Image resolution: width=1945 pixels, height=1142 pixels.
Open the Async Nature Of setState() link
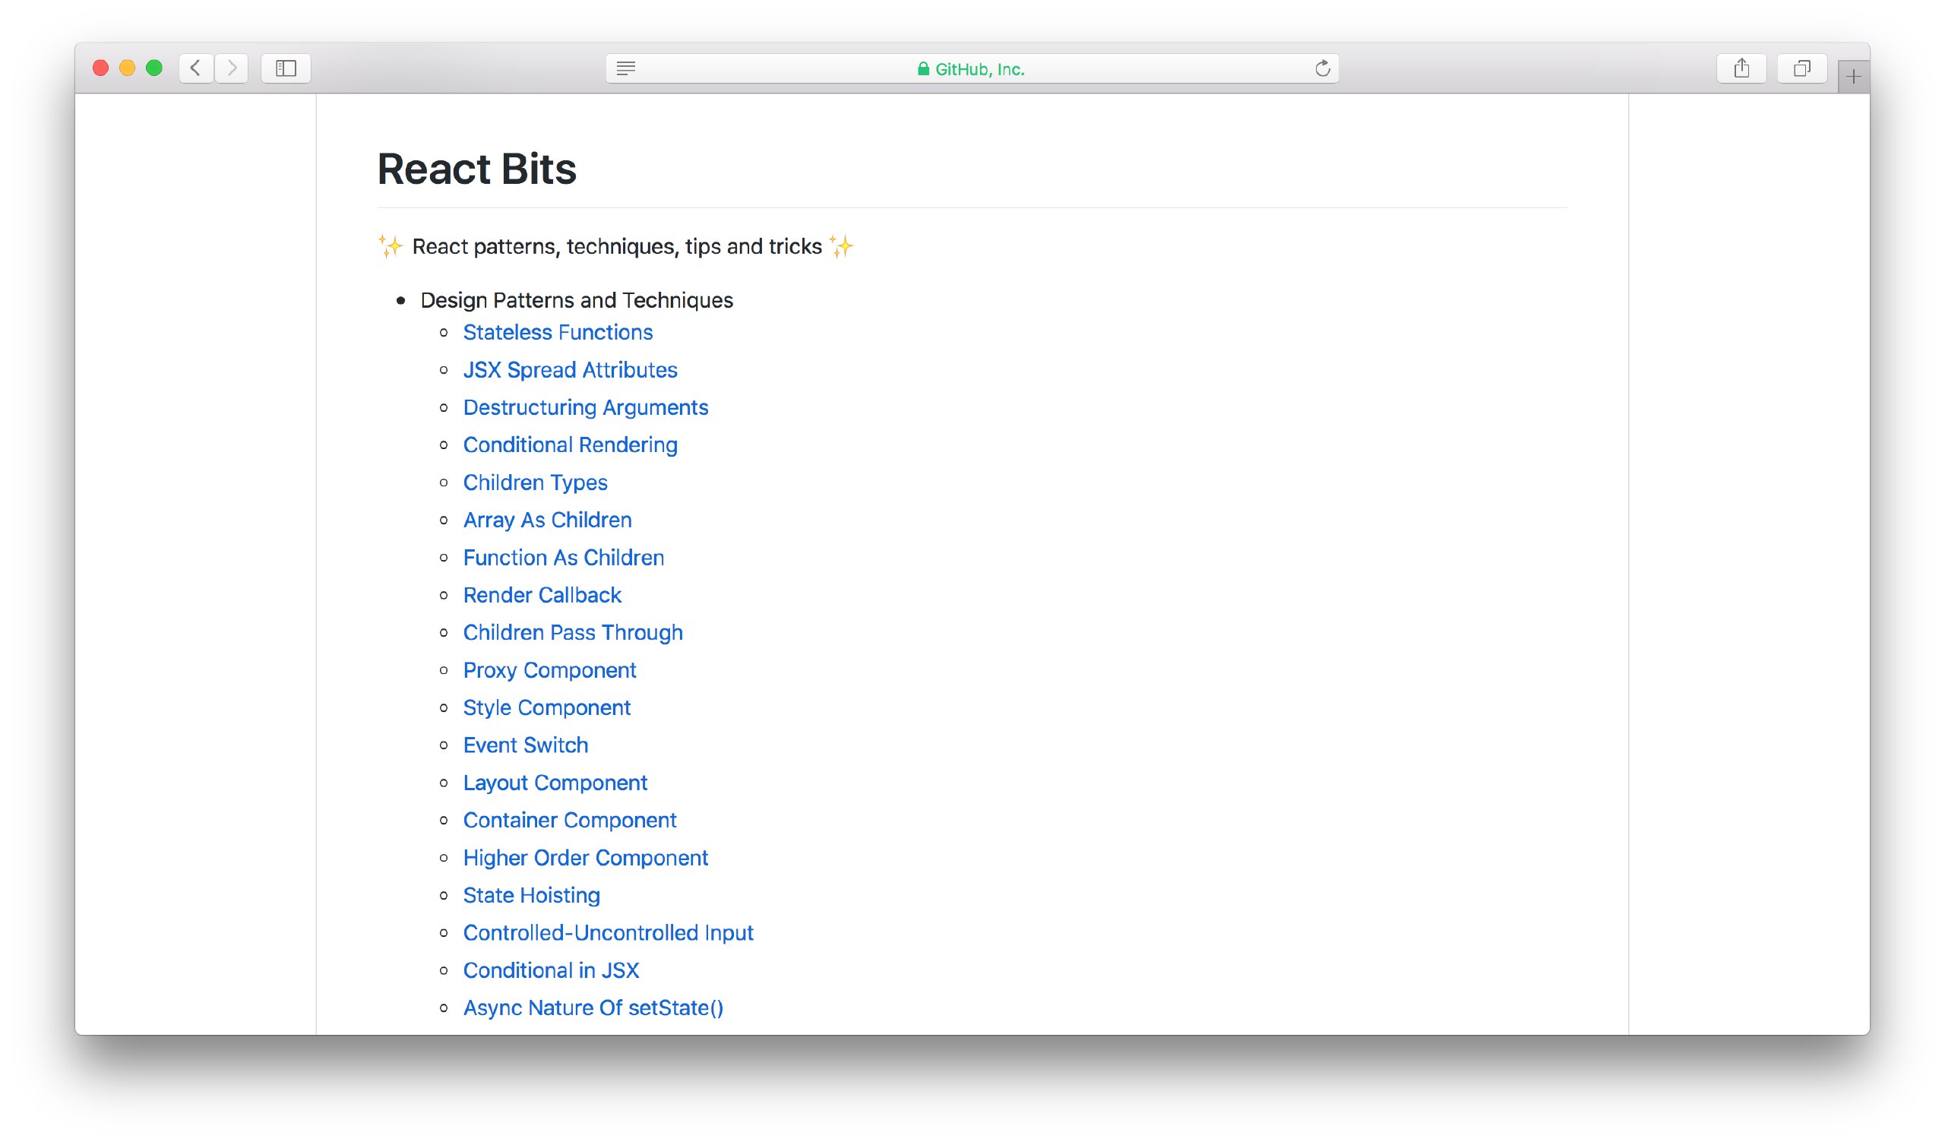tap(593, 1008)
